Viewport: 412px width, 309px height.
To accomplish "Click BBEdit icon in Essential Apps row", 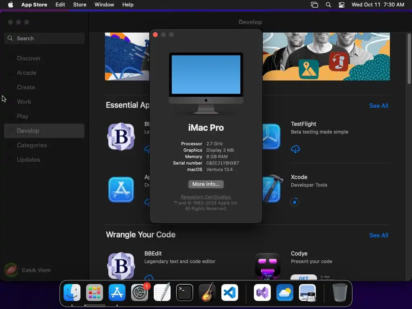I will tap(121, 136).
